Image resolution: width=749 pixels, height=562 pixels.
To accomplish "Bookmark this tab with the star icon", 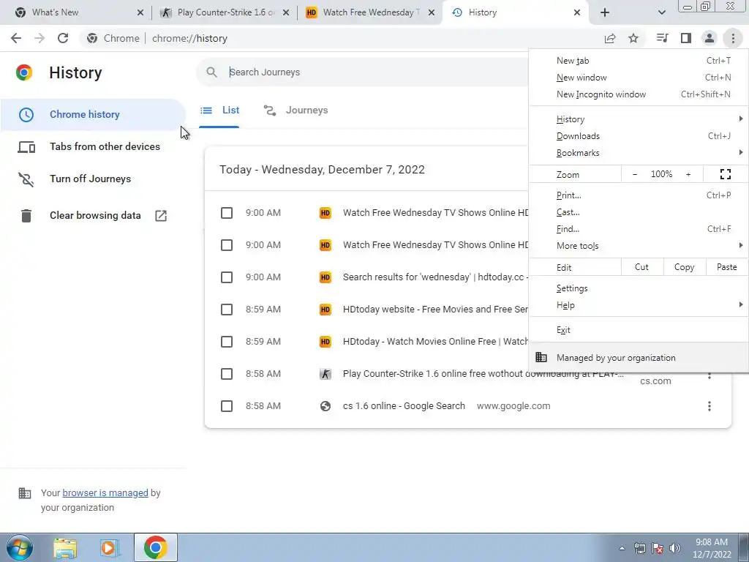I will click(x=633, y=38).
